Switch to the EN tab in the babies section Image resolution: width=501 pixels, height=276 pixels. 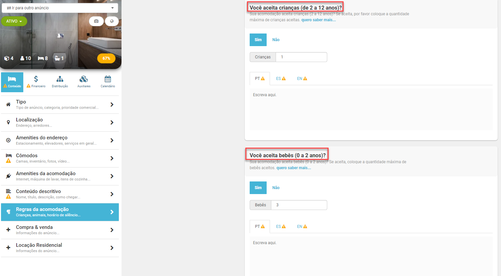point(302,227)
